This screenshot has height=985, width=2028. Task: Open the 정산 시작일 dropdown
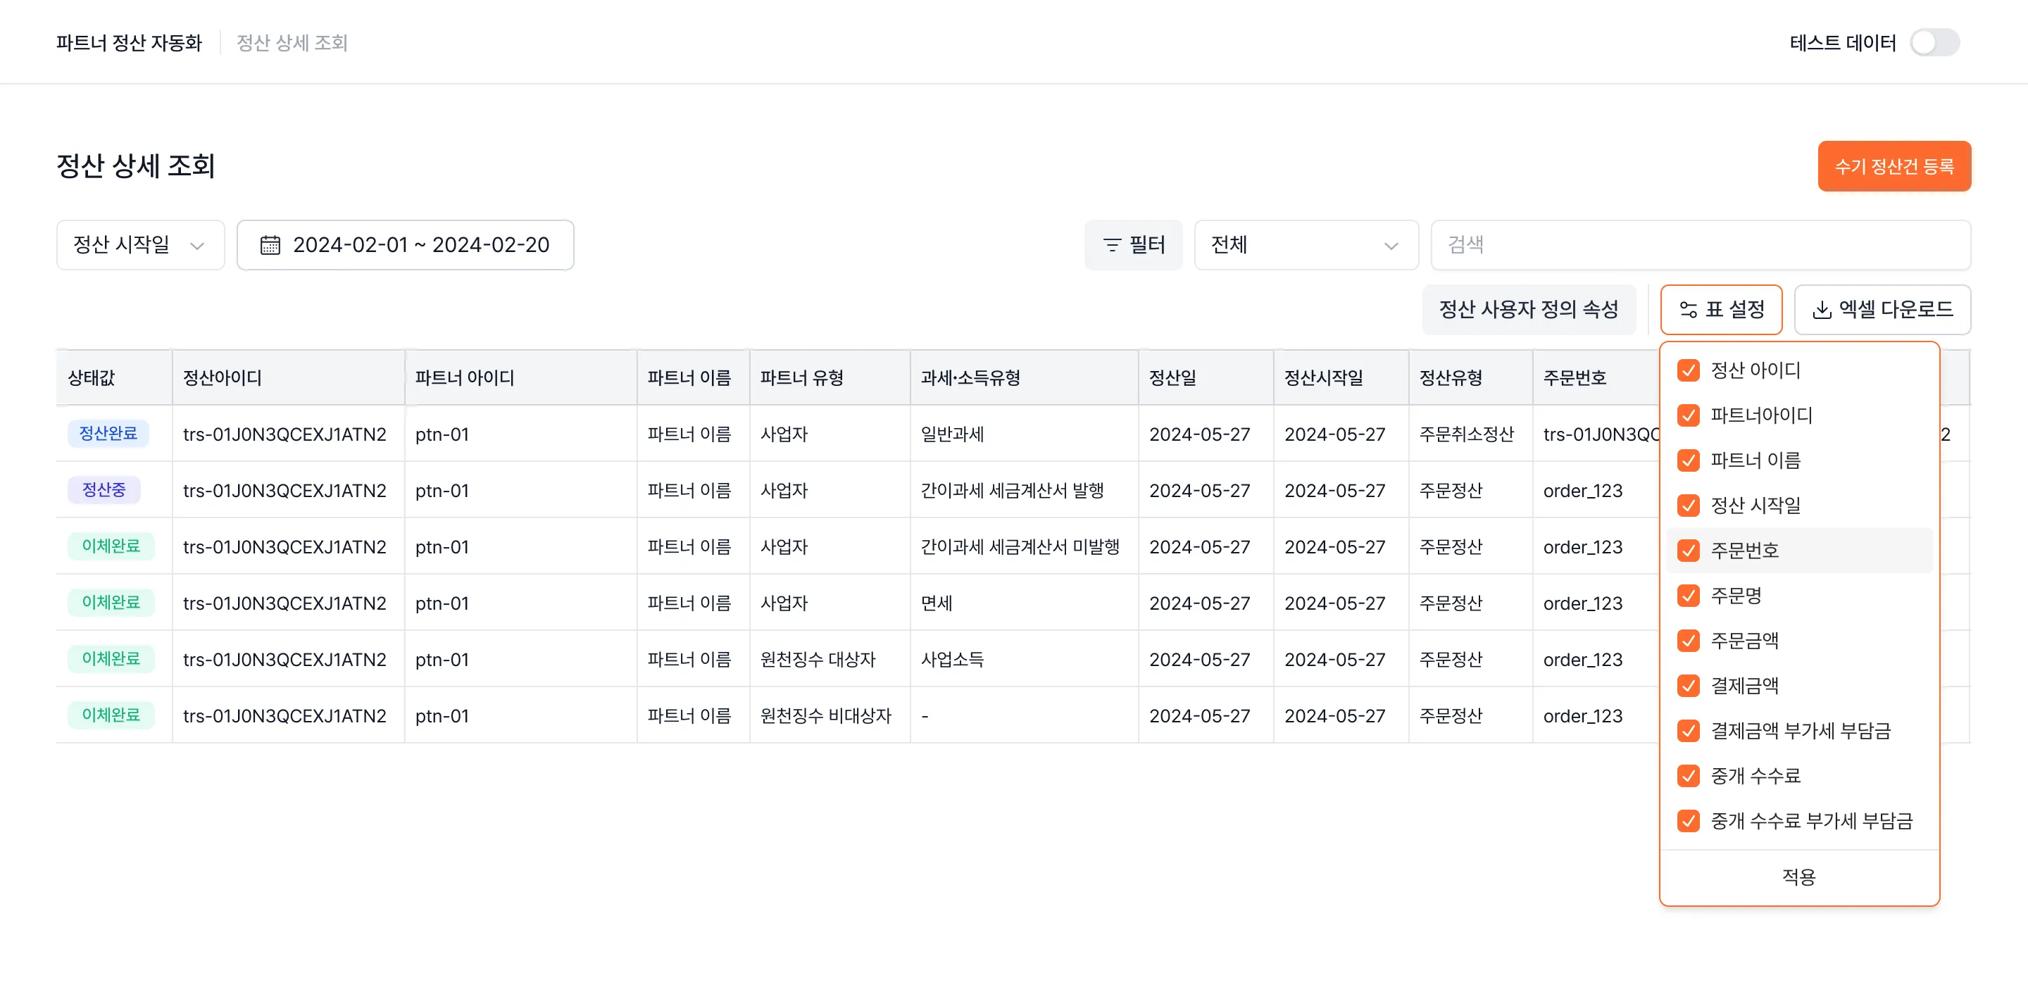coord(139,245)
